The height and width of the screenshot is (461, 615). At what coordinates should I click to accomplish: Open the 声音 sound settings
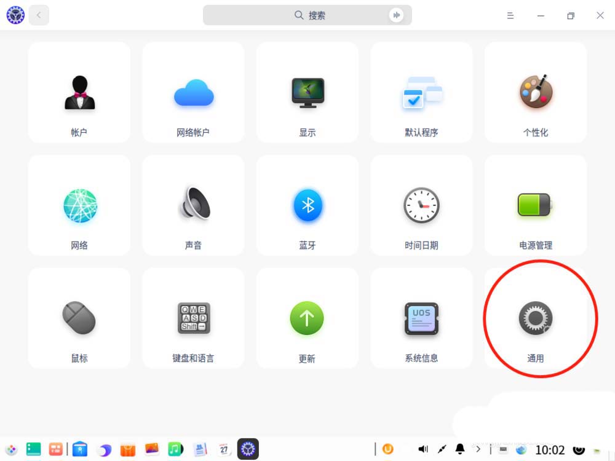(x=193, y=205)
